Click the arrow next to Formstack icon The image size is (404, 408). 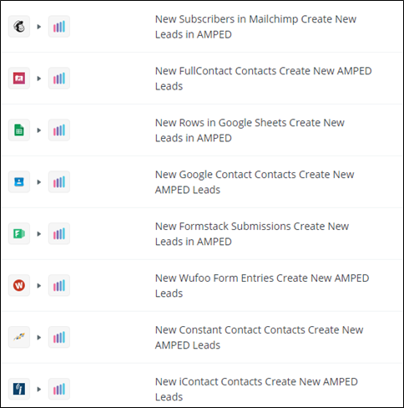[39, 233]
